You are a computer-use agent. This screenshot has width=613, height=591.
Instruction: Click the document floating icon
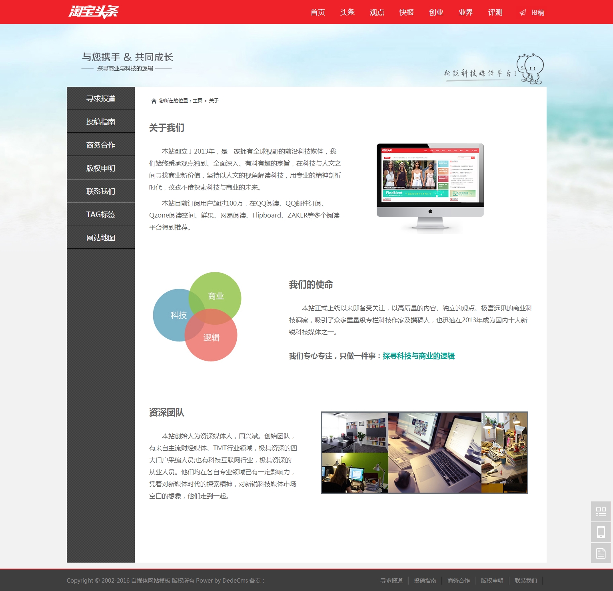coord(601,553)
